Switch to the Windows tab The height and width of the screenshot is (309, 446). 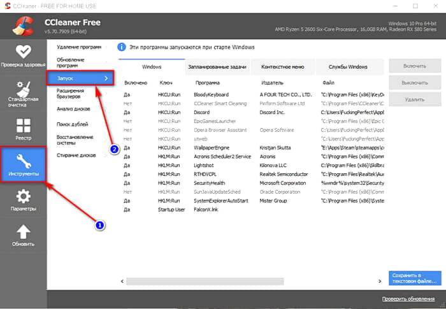click(x=152, y=67)
